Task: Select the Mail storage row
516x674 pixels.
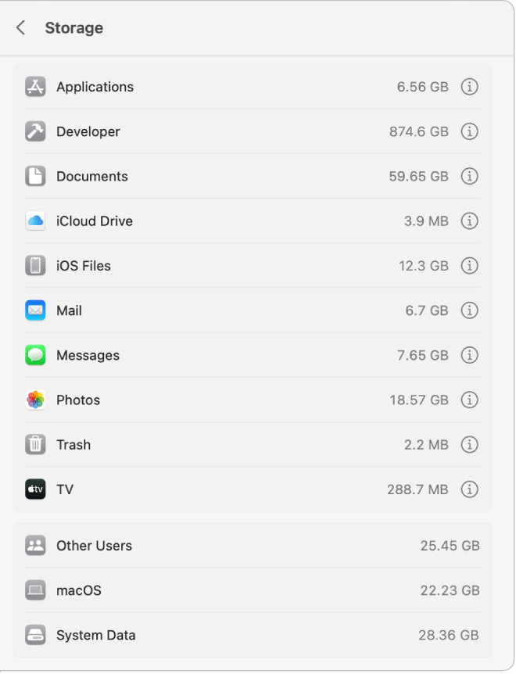Action: click(x=235, y=310)
